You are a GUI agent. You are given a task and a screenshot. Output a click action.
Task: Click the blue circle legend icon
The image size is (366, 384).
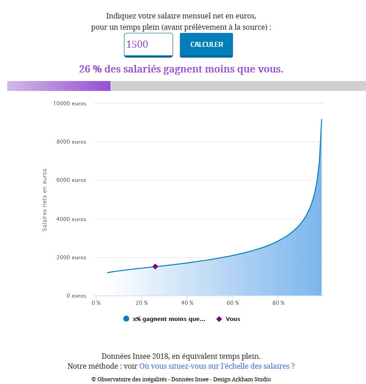click(126, 319)
